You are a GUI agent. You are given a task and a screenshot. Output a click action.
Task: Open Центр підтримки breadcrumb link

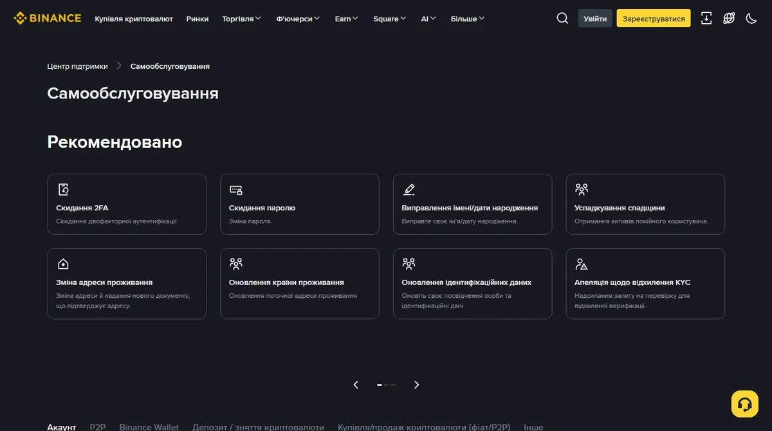coord(77,66)
